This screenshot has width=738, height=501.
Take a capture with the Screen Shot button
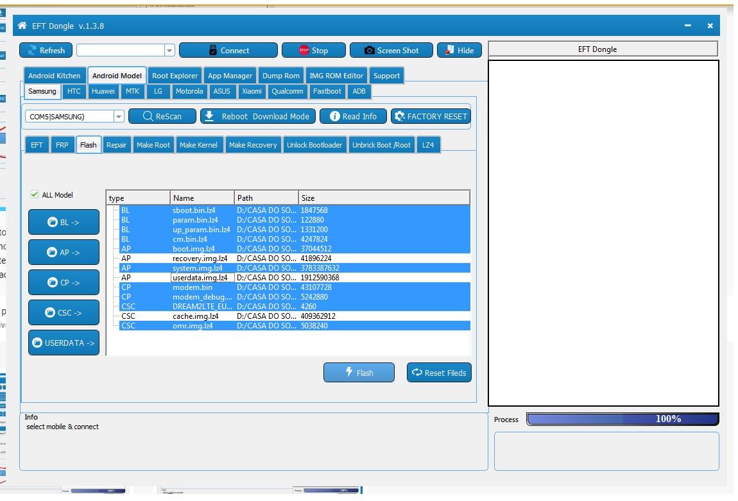click(x=391, y=50)
